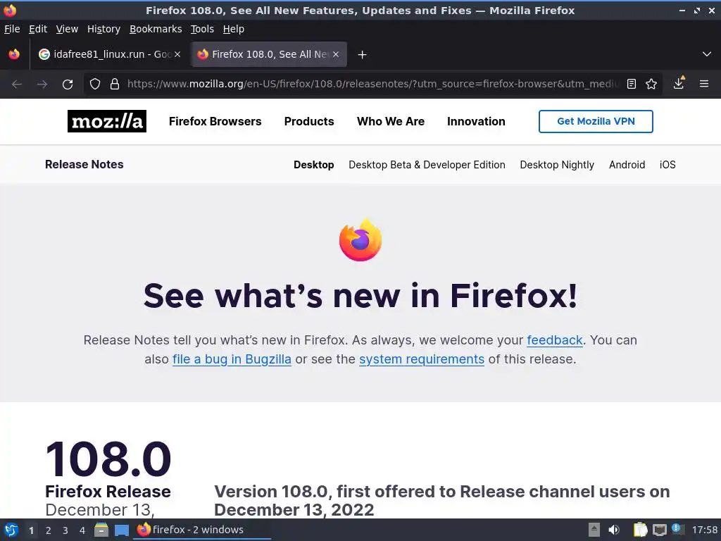Follow the file a bug in Bugzilla link

[x=232, y=359]
